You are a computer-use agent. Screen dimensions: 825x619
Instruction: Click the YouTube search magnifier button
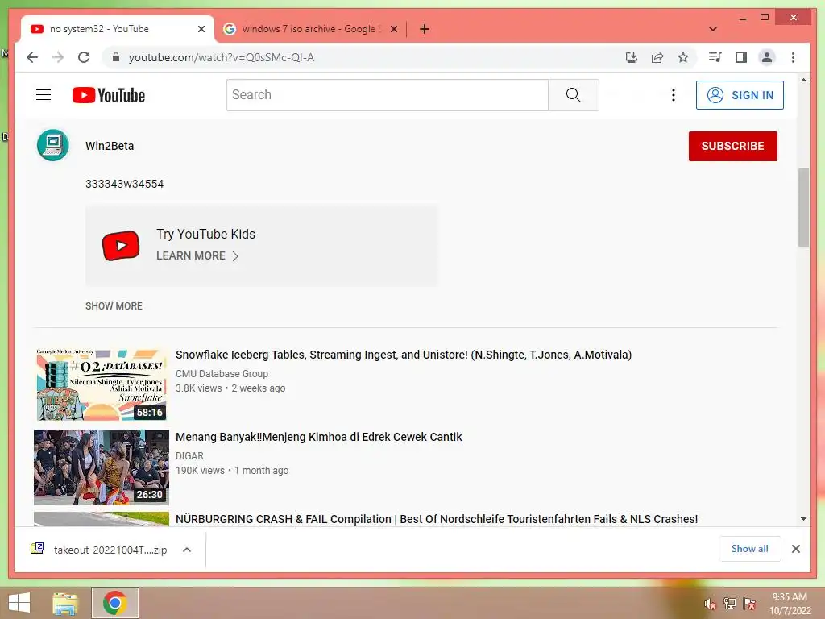point(574,95)
